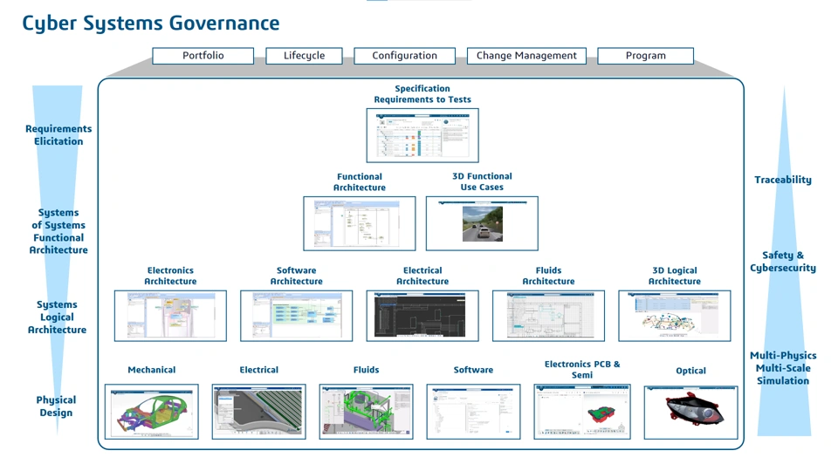Select the 3D Logical Architecture thumbnail
This screenshot has height=471, width=838.
pos(675,316)
